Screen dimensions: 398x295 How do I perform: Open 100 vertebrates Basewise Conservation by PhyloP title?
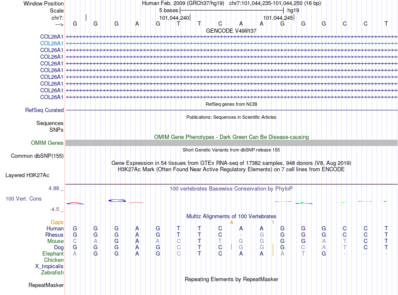[x=231, y=189]
